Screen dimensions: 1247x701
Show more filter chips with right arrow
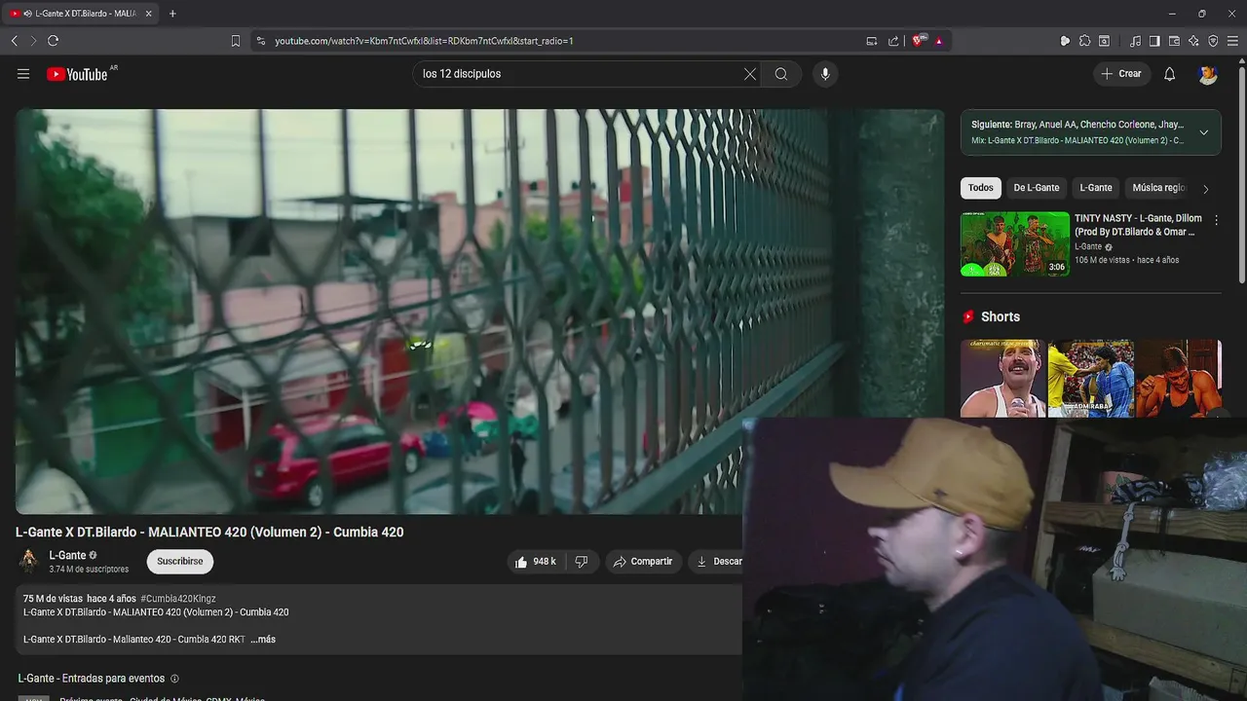[1205, 189]
